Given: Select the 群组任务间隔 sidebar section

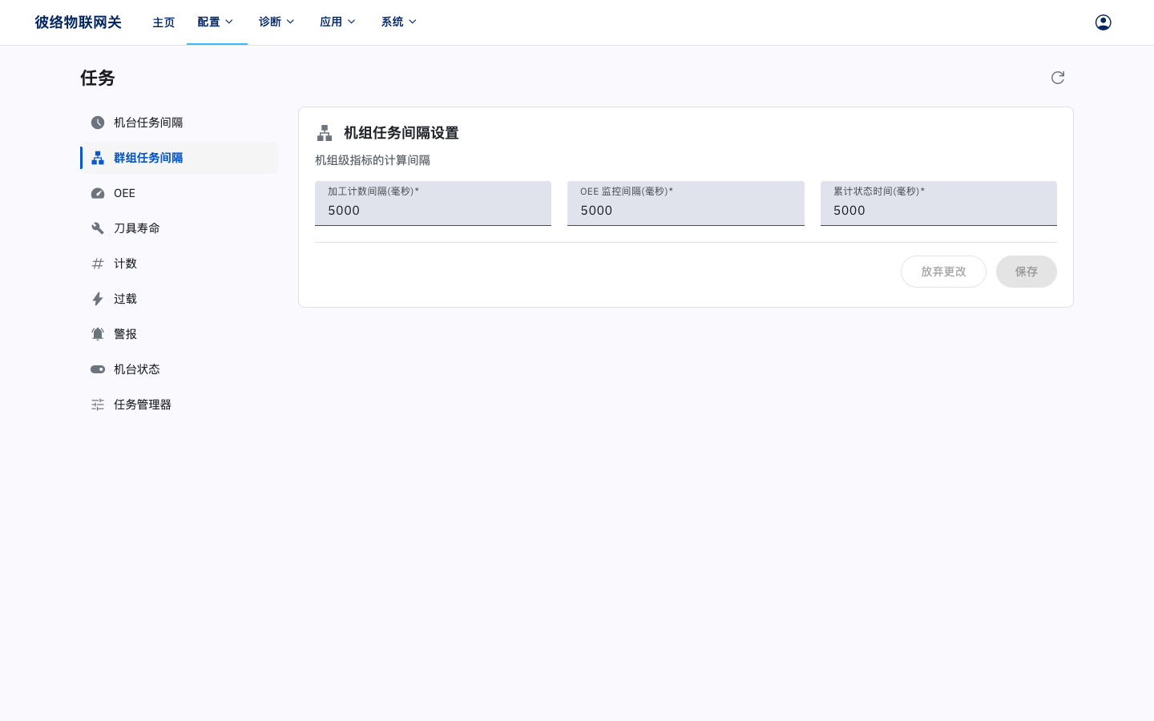Looking at the screenshot, I should 180,158.
